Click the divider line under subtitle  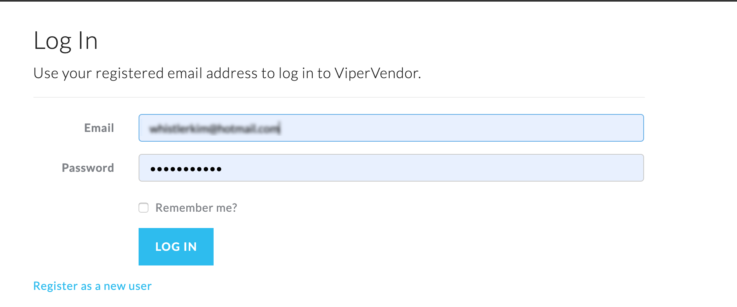[x=339, y=97]
